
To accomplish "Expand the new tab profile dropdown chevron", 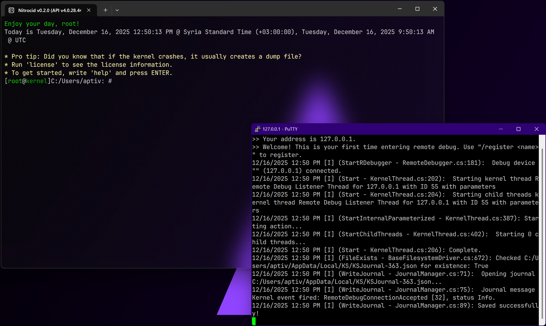I will pyautogui.click(x=117, y=10).
